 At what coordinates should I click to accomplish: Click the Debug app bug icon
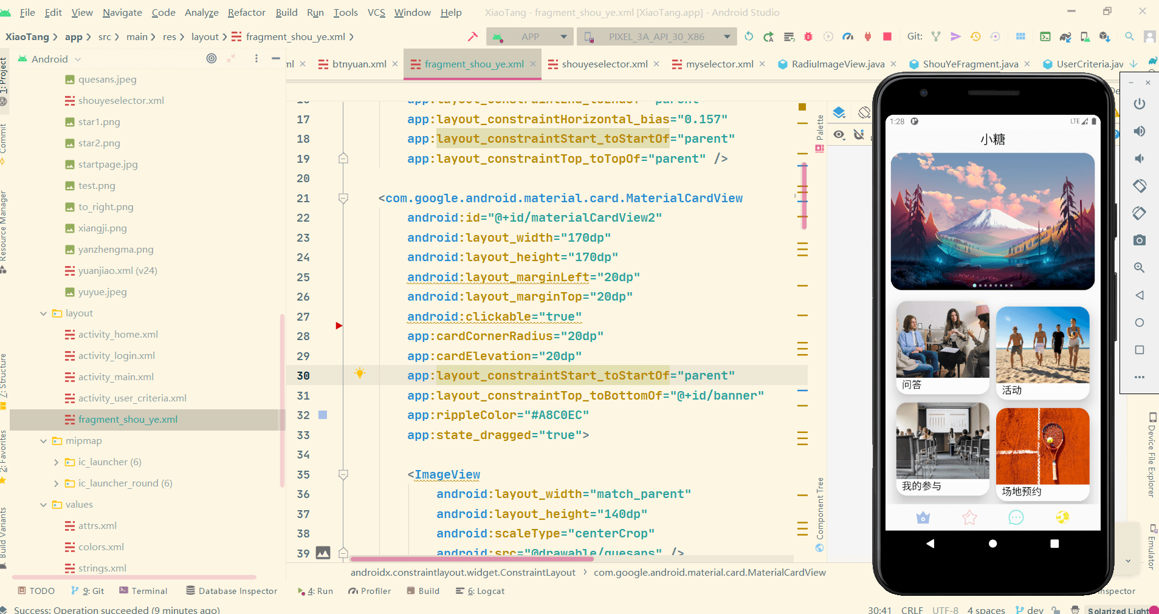point(808,36)
